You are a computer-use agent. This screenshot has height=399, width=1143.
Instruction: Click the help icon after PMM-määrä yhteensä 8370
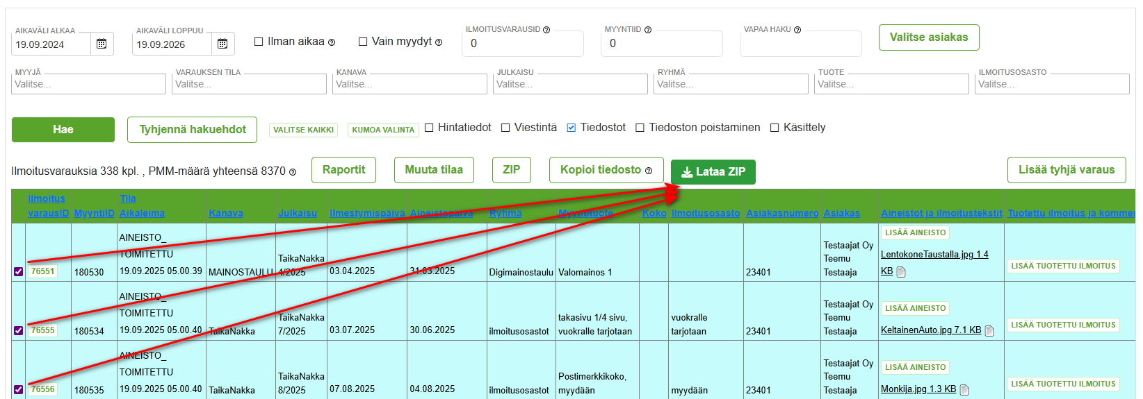tap(293, 172)
